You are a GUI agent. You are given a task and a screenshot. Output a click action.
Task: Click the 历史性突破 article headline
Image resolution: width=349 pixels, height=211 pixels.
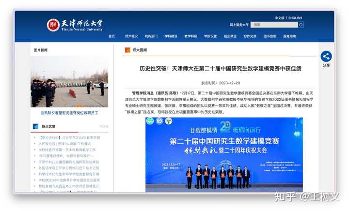(221, 68)
